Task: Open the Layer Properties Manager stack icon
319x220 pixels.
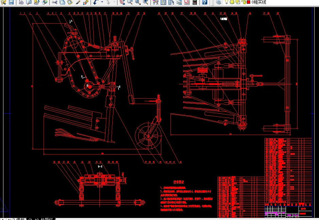Action: click(219, 2)
